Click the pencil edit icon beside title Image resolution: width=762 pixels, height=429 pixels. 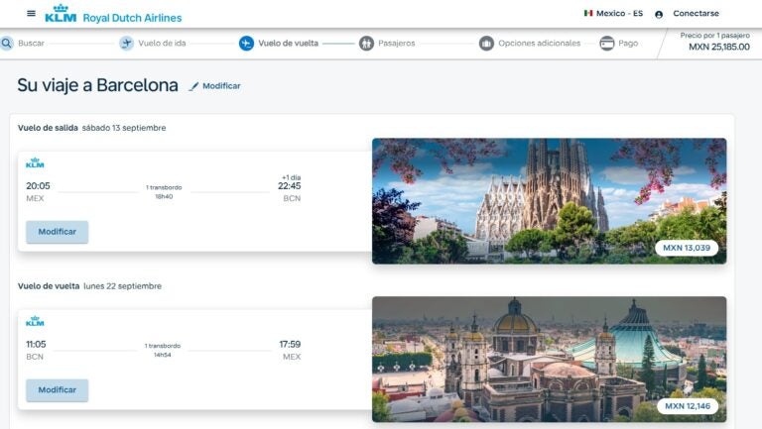193,87
